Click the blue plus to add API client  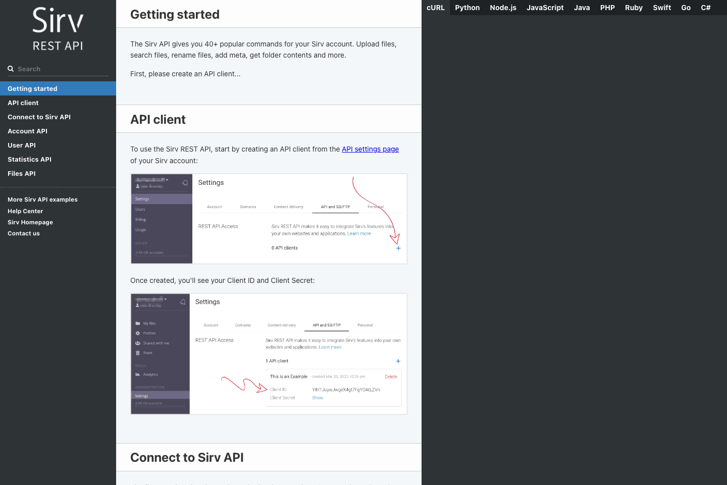(x=398, y=248)
